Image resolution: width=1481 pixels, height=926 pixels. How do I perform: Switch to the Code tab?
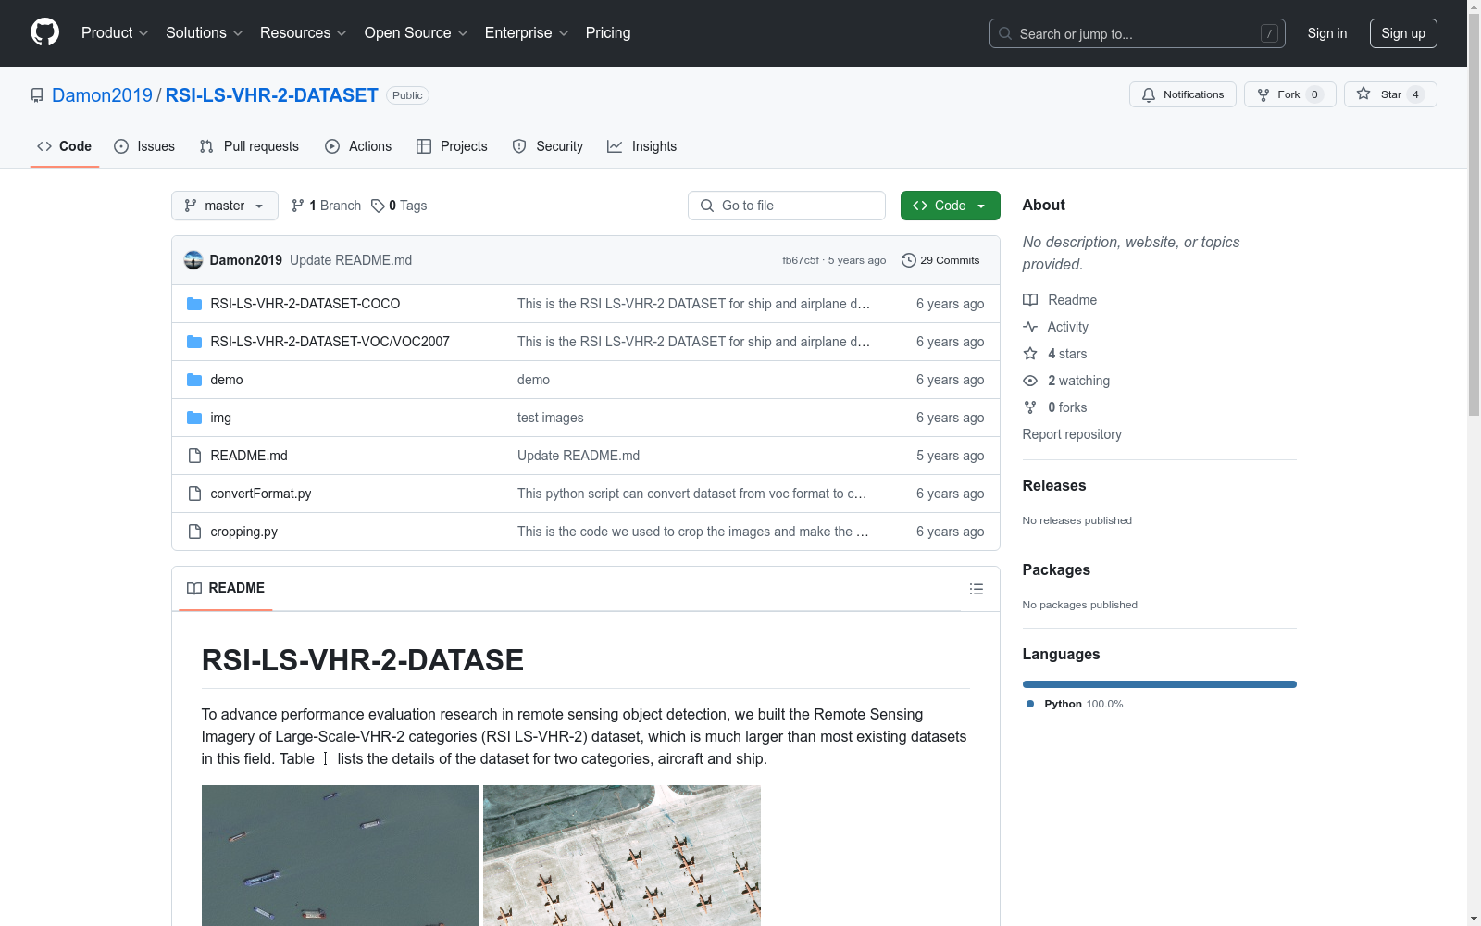coord(65,146)
